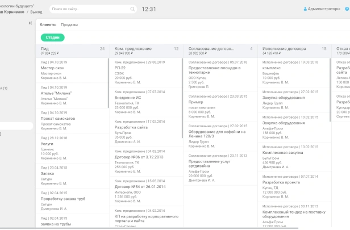Open the Продажи tab
Screen dimensions: 350x230
[x=69, y=25]
